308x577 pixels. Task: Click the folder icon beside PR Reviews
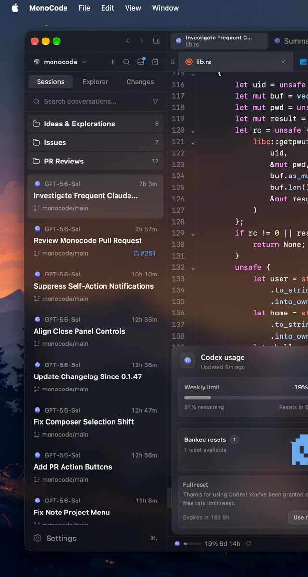(36, 161)
